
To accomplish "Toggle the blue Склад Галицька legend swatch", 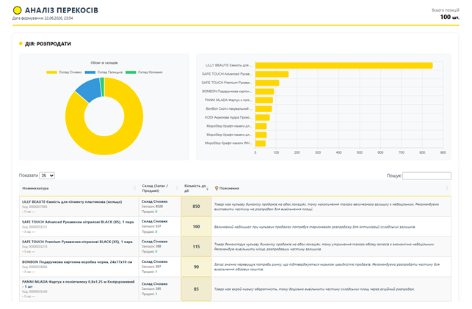I will click(90, 72).
